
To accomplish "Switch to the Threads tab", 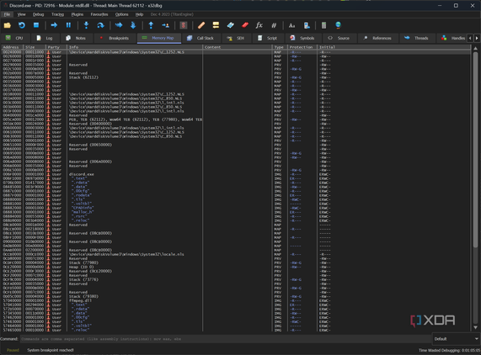I will click(417, 38).
